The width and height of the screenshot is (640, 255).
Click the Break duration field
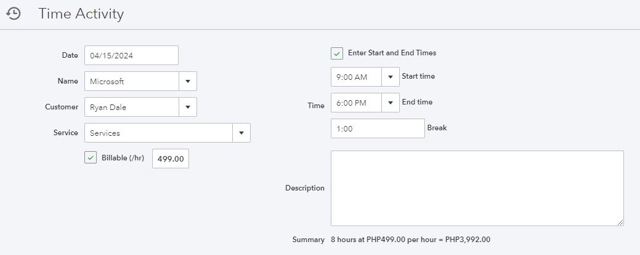coord(377,128)
